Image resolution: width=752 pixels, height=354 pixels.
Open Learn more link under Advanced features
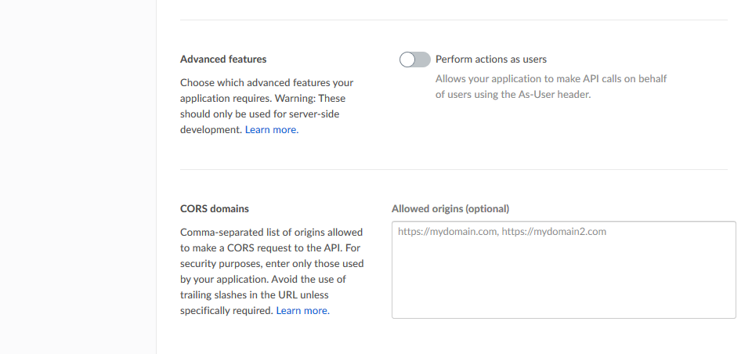271,130
